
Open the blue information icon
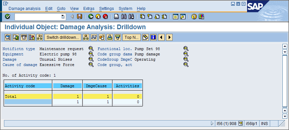153,37
